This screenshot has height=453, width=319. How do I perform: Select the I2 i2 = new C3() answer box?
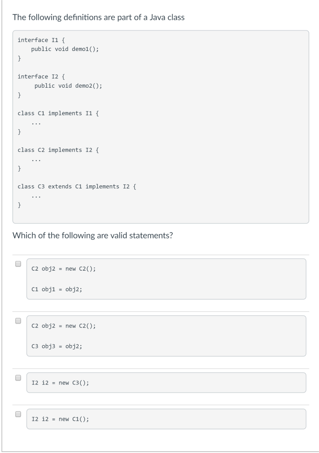[167, 383]
